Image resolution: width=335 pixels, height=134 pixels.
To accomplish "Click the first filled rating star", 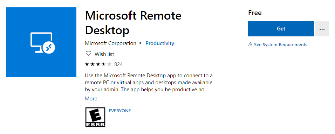I will (x=87, y=64).
